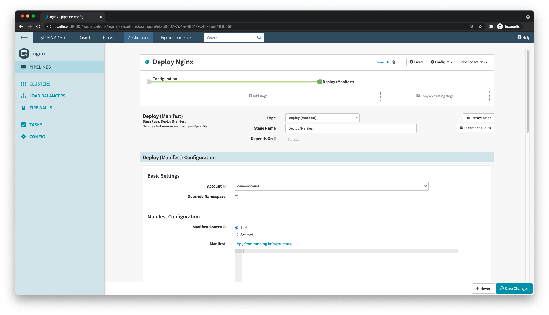The height and width of the screenshot is (315, 549).
Task: Click the Load Balancers sitemap icon
Action: click(x=24, y=96)
